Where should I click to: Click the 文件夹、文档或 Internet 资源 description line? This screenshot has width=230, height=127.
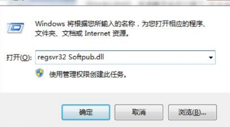coord(82,34)
